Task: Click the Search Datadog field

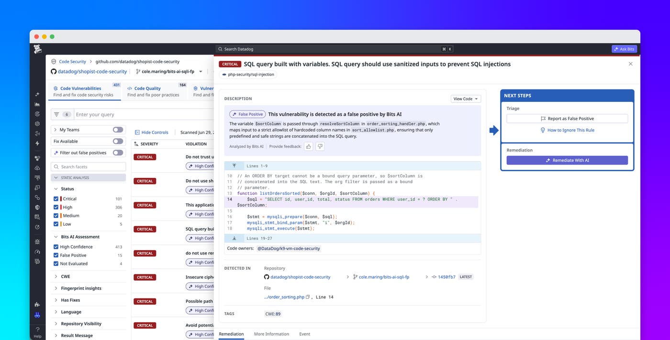Action: (335, 49)
